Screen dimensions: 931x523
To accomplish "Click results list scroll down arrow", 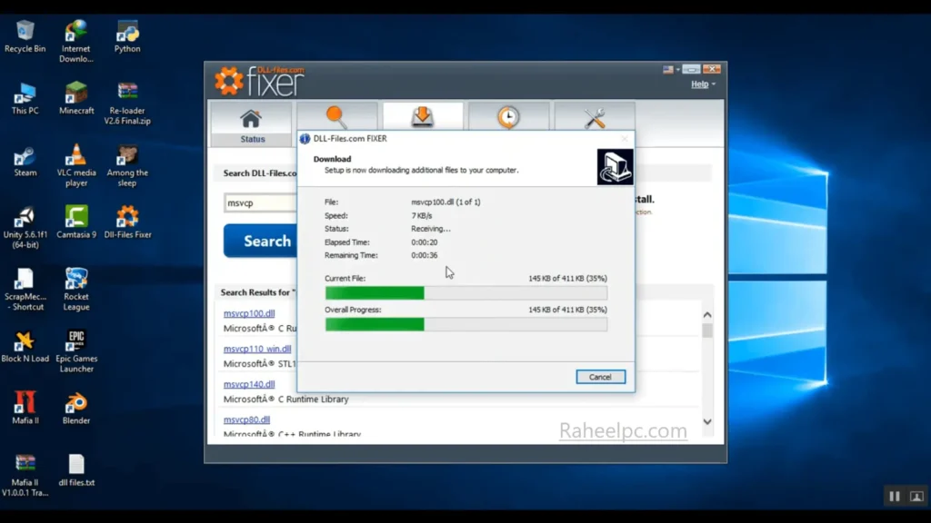I will coord(707,421).
